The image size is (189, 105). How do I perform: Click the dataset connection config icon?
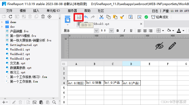pos(35,102)
